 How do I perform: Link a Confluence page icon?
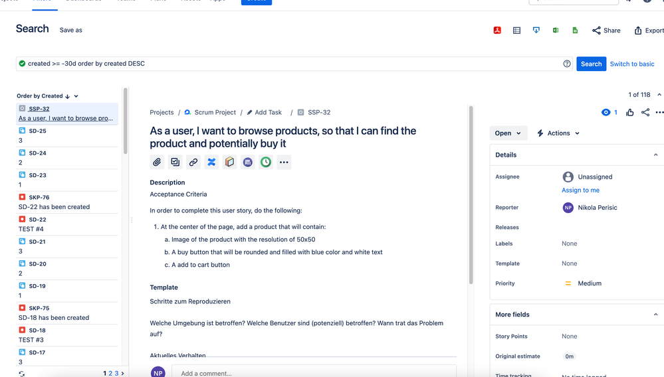click(211, 162)
